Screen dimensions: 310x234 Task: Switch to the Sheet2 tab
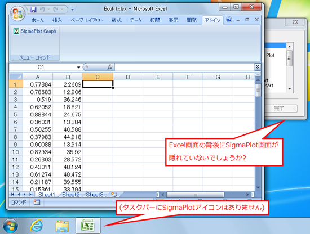pos(71,195)
